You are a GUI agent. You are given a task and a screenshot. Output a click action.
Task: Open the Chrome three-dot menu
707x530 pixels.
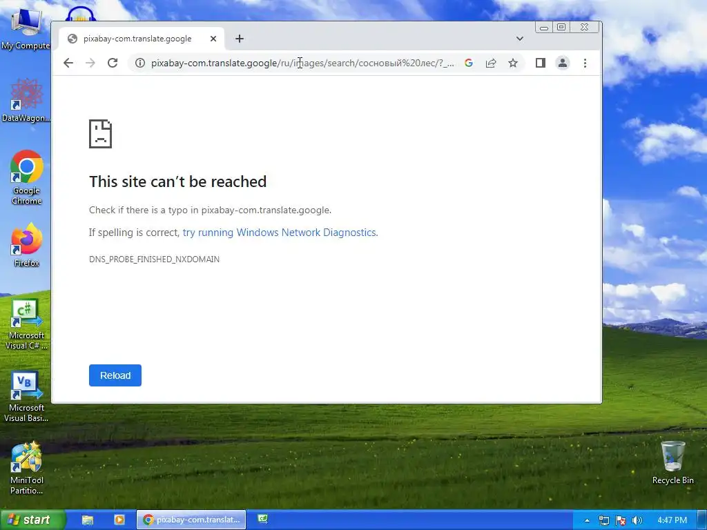(x=585, y=63)
